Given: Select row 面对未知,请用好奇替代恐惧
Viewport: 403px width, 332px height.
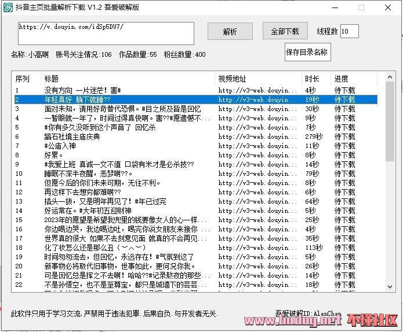Looking at the screenshot, I should point(196,109).
